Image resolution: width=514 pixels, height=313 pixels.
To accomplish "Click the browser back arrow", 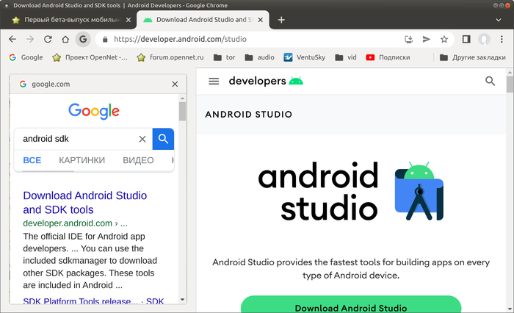I will pos(12,39).
